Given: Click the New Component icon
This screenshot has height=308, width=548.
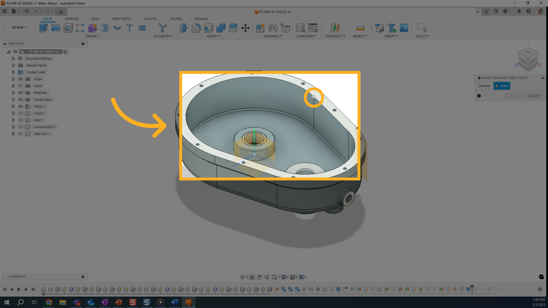Looking at the screenshot, I should pos(261,28).
